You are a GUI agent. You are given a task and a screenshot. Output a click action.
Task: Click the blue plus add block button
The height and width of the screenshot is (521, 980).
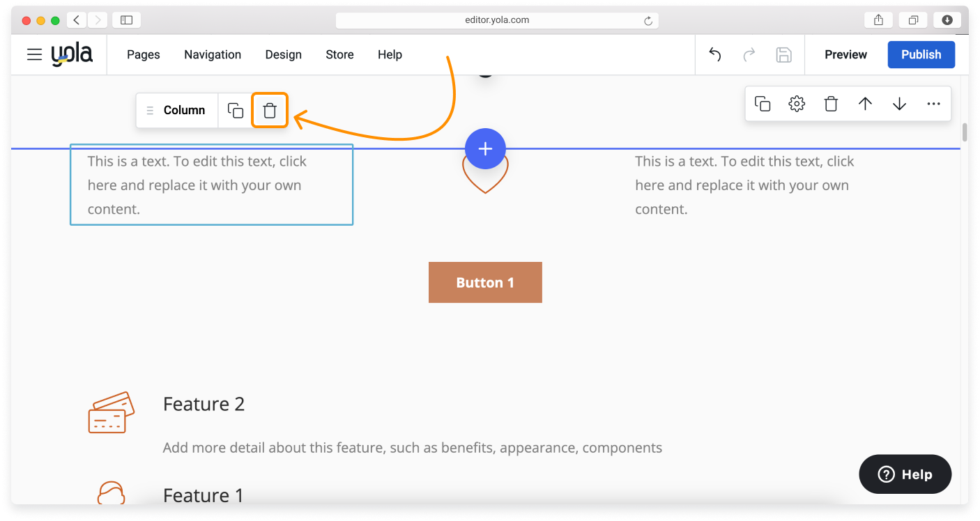(x=485, y=148)
